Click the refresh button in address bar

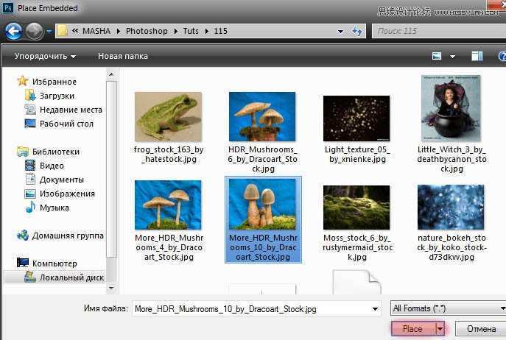(x=357, y=32)
